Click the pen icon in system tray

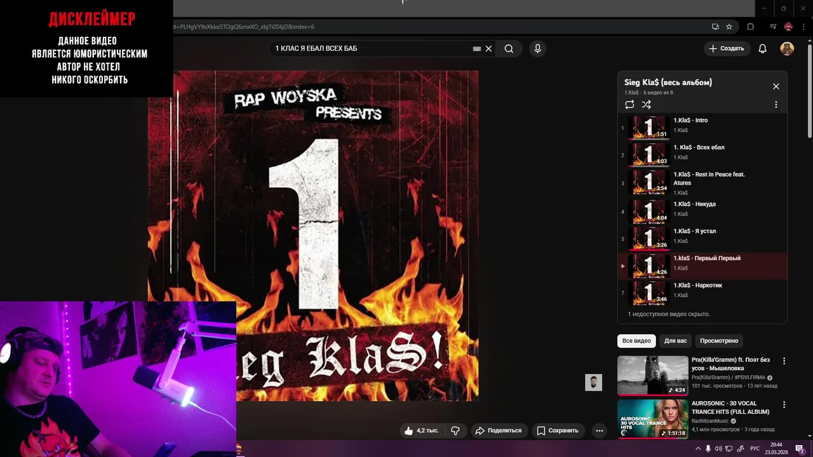741,449
